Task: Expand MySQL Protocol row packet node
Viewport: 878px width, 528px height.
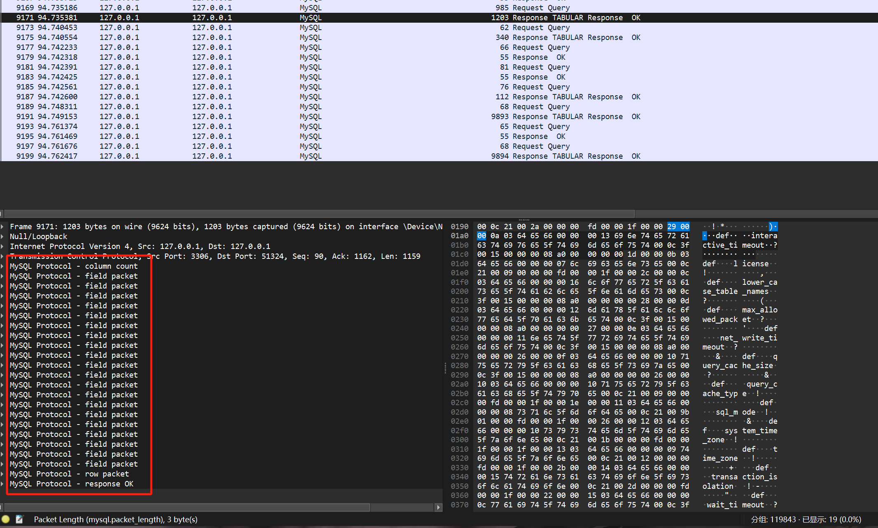Action: (3, 474)
